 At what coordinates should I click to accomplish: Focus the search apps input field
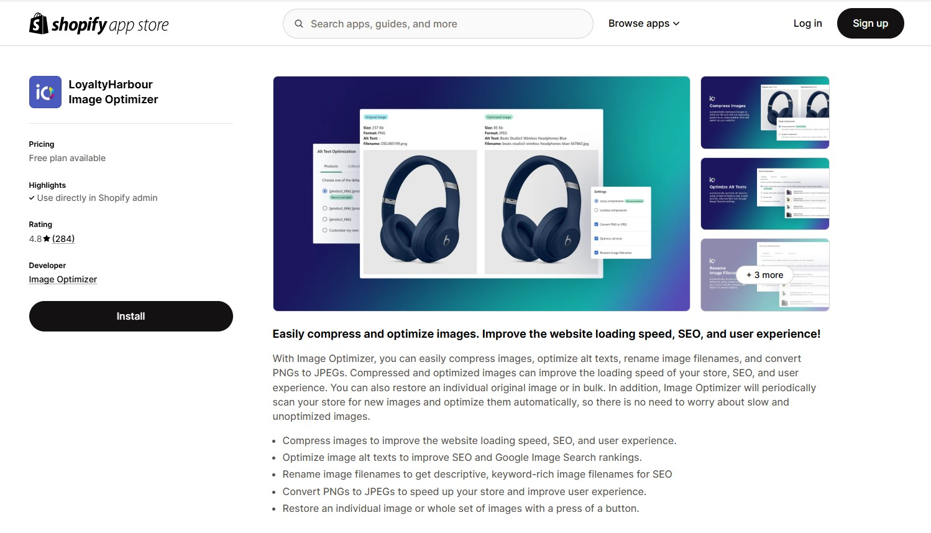438,24
